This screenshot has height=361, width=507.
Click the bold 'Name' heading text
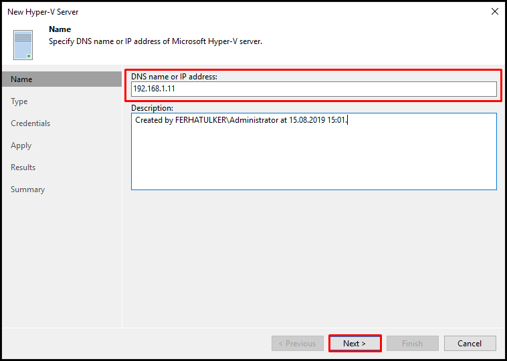pyautogui.click(x=60, y=29)
